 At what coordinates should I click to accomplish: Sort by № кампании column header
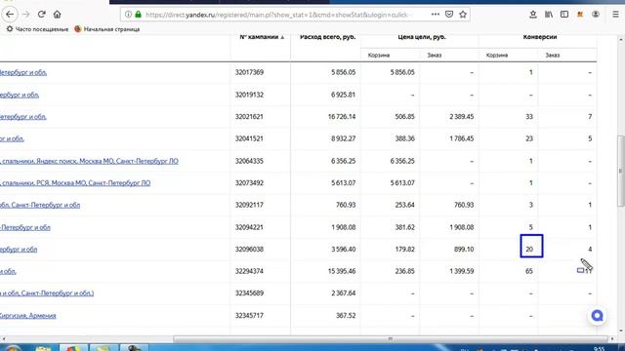tap(262, 37)
